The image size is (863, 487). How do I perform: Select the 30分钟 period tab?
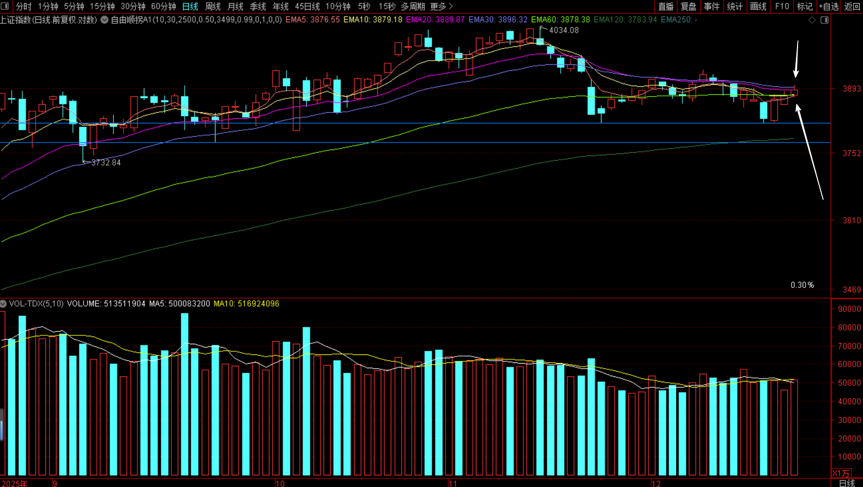click(x=133, y=6)
